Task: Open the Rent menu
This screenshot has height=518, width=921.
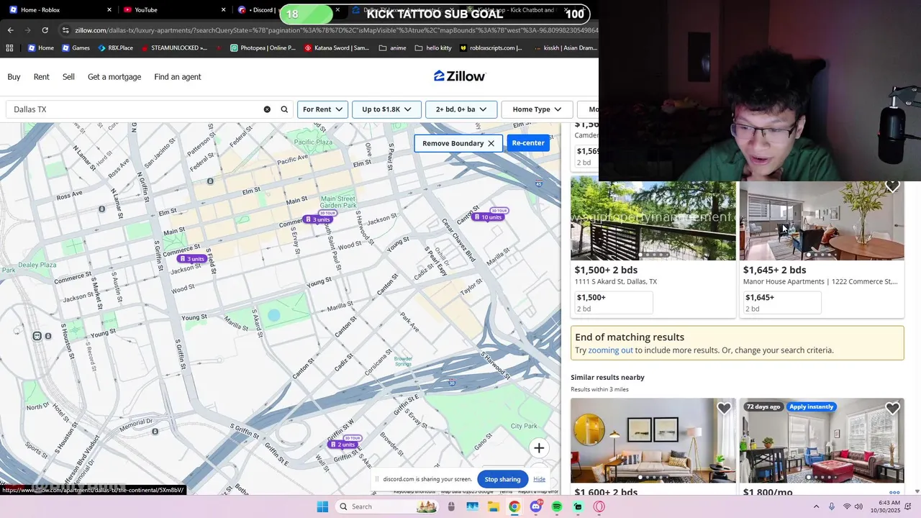Action: (42, 77)
